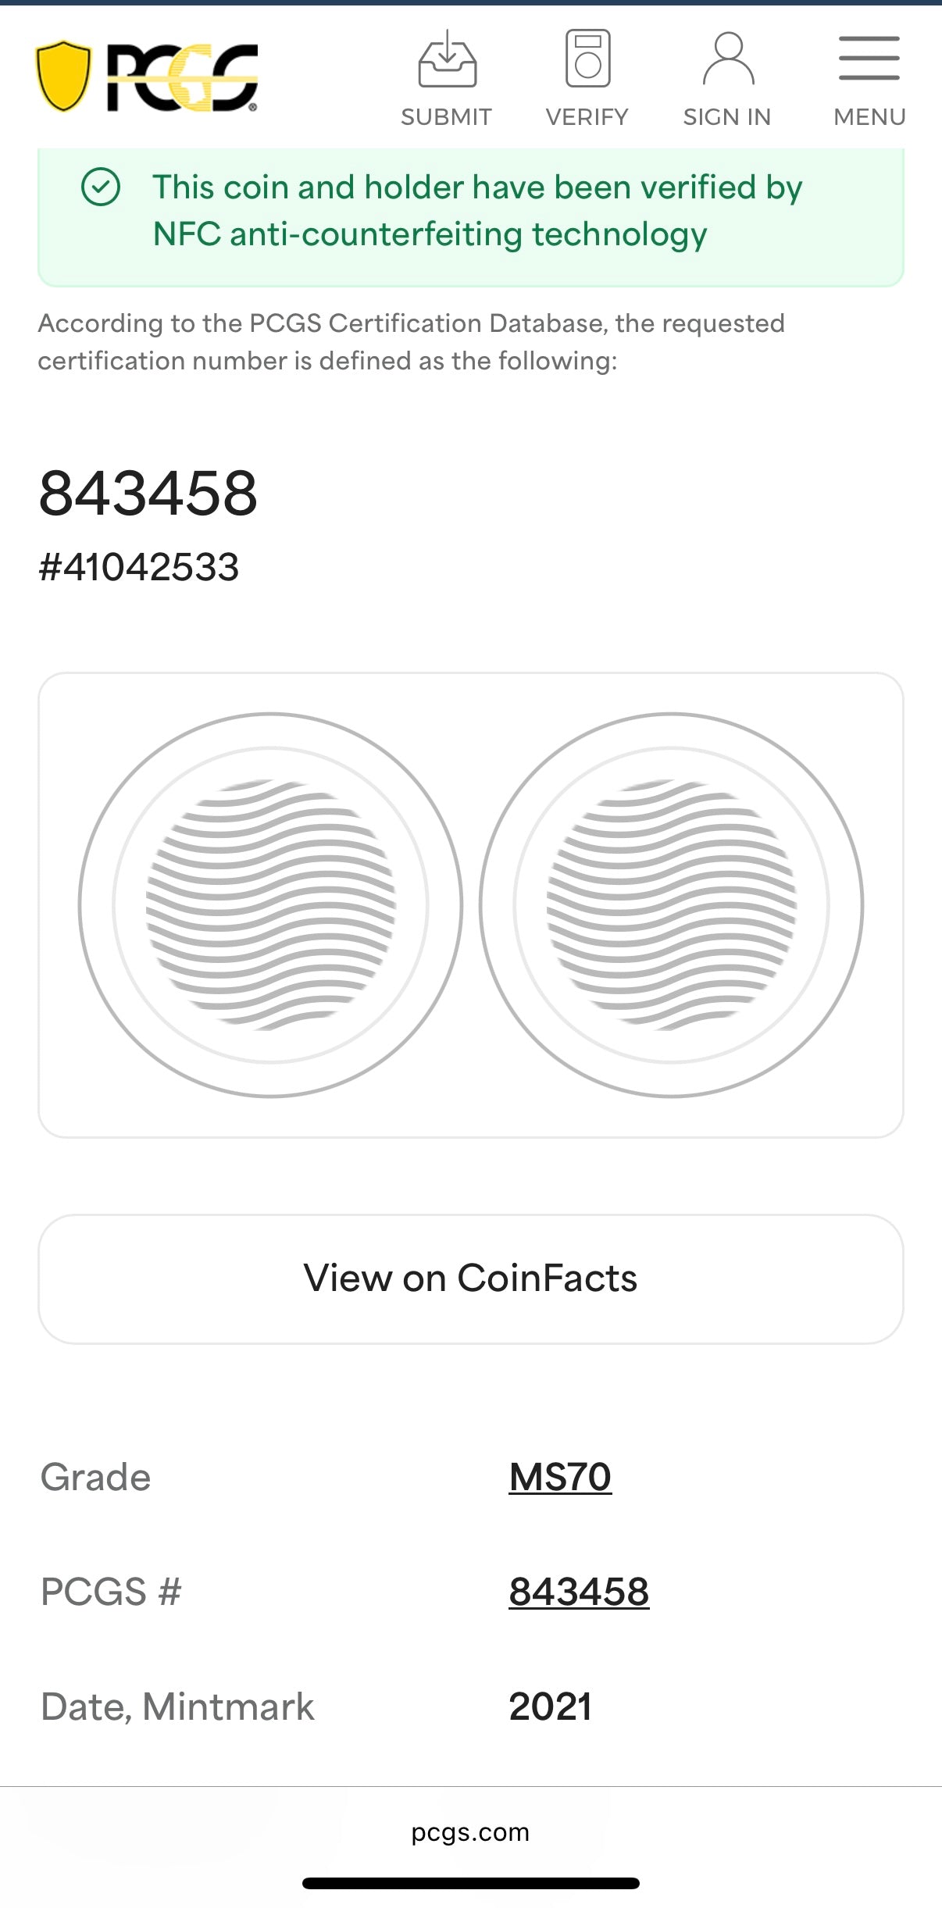The image size is (942, 1908).
Task: Click the green verified checkmark icon
Action: (x=101, y=187)
